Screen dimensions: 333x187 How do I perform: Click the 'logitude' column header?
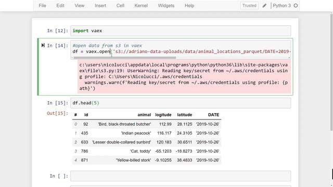point(163,115)
